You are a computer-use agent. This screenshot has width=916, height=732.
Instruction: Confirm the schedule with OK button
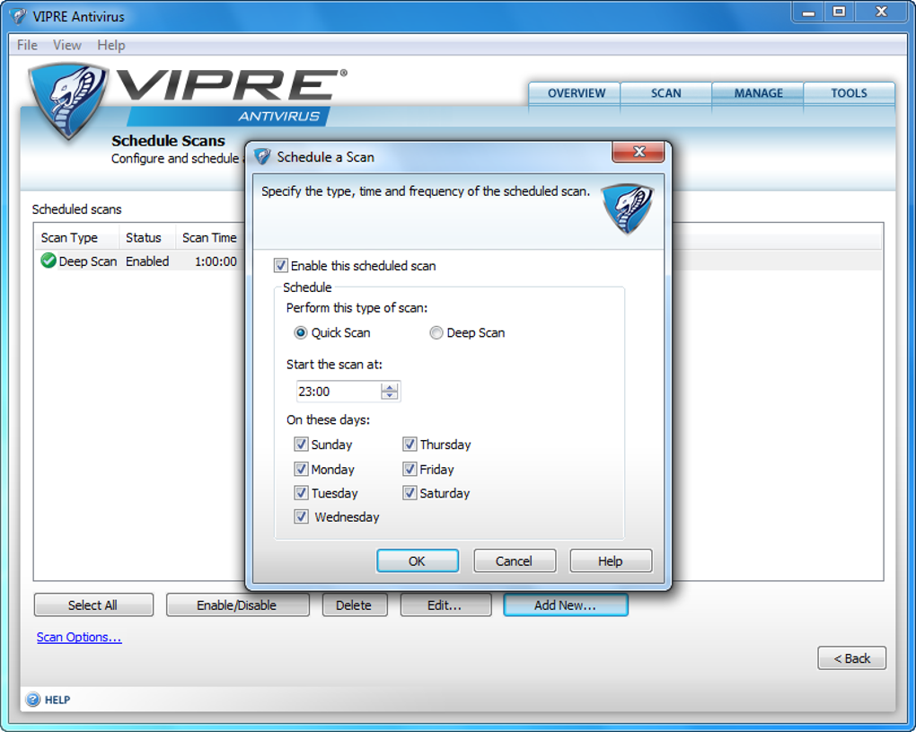point(417,560)
